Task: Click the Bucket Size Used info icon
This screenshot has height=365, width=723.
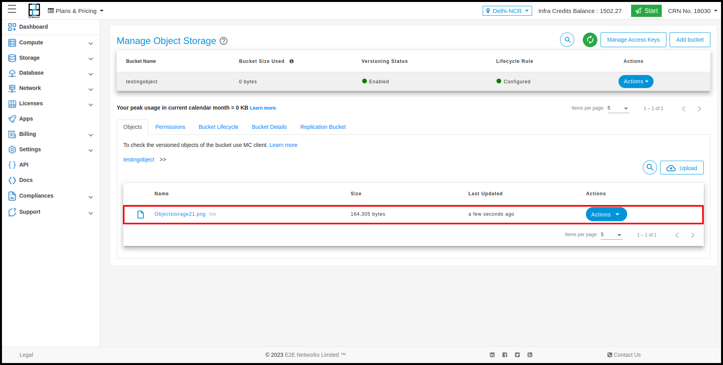Action: point(291,61)
